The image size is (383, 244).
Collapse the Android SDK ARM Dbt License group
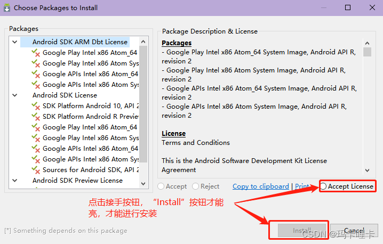pos(14,42)
